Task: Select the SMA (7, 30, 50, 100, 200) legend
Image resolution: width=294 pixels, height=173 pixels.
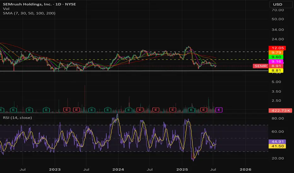Action: [29, 13]
